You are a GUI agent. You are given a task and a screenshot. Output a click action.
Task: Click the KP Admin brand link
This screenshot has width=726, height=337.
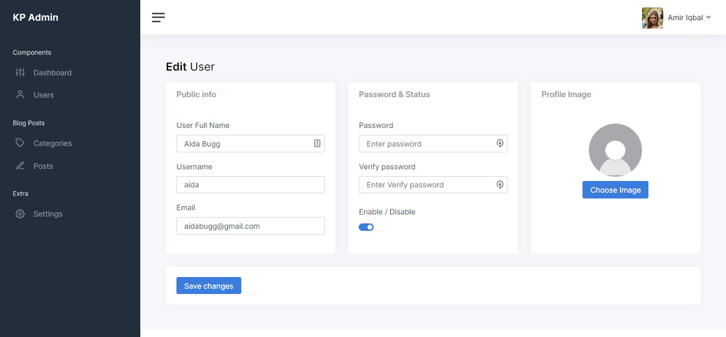click(36, 18)
